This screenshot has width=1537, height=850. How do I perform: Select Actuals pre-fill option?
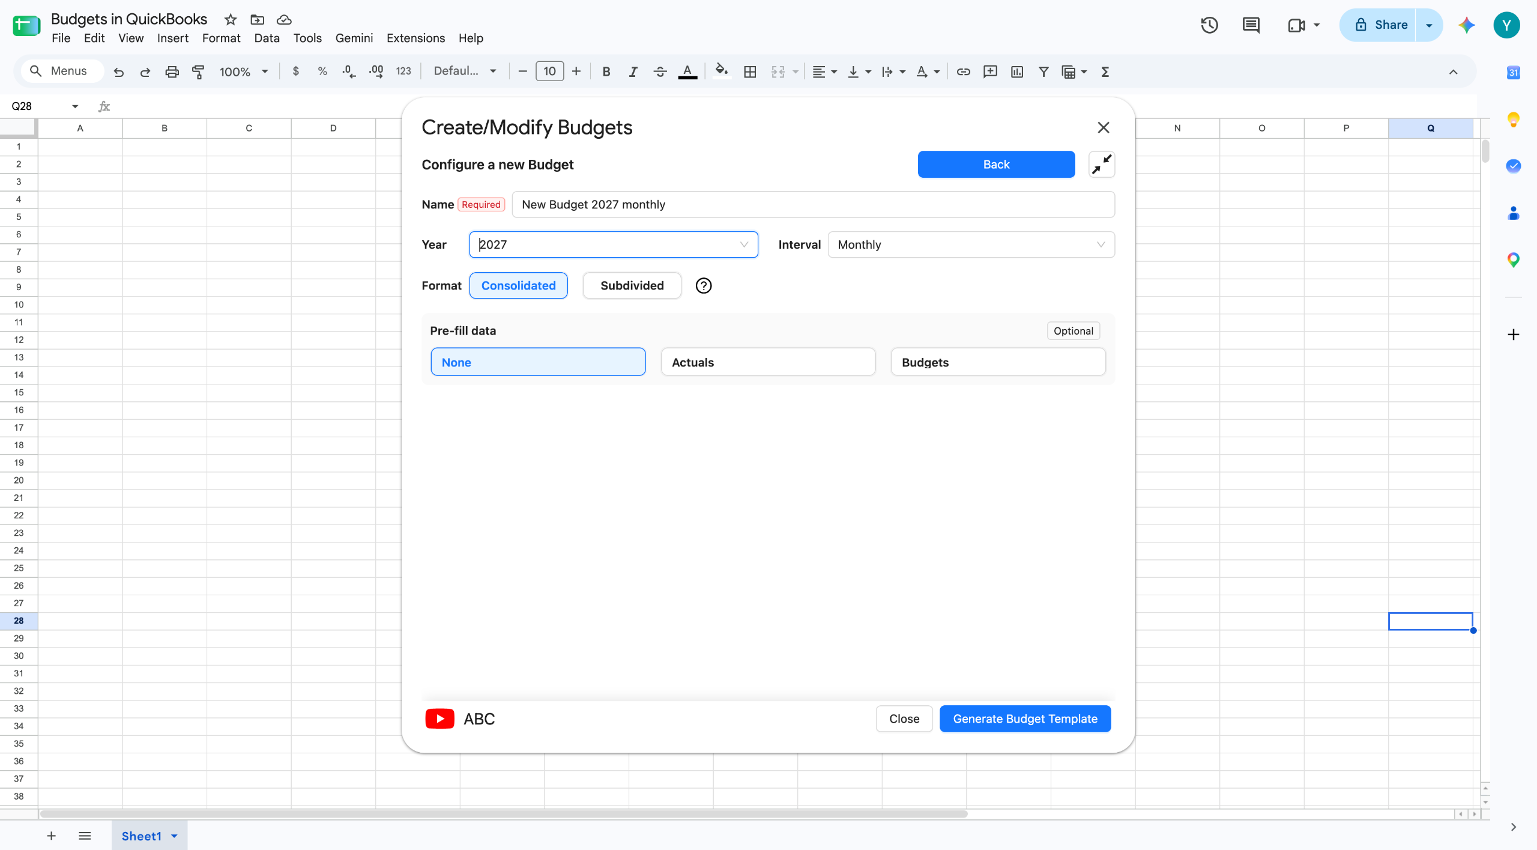768,362
